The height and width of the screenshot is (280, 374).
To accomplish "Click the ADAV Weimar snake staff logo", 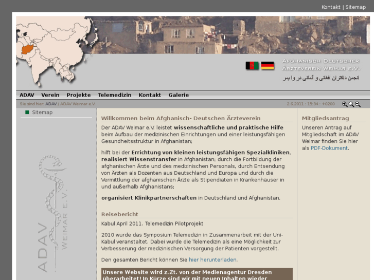I will 53,213.
